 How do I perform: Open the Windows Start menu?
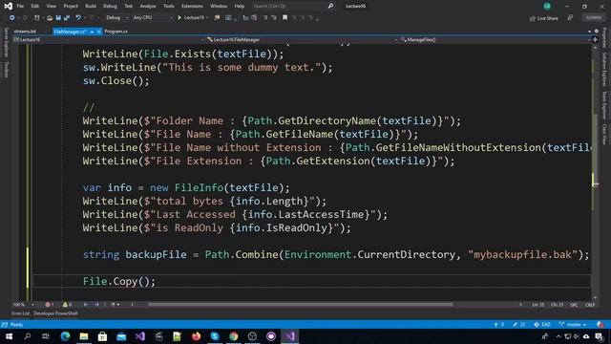(9, 336)
